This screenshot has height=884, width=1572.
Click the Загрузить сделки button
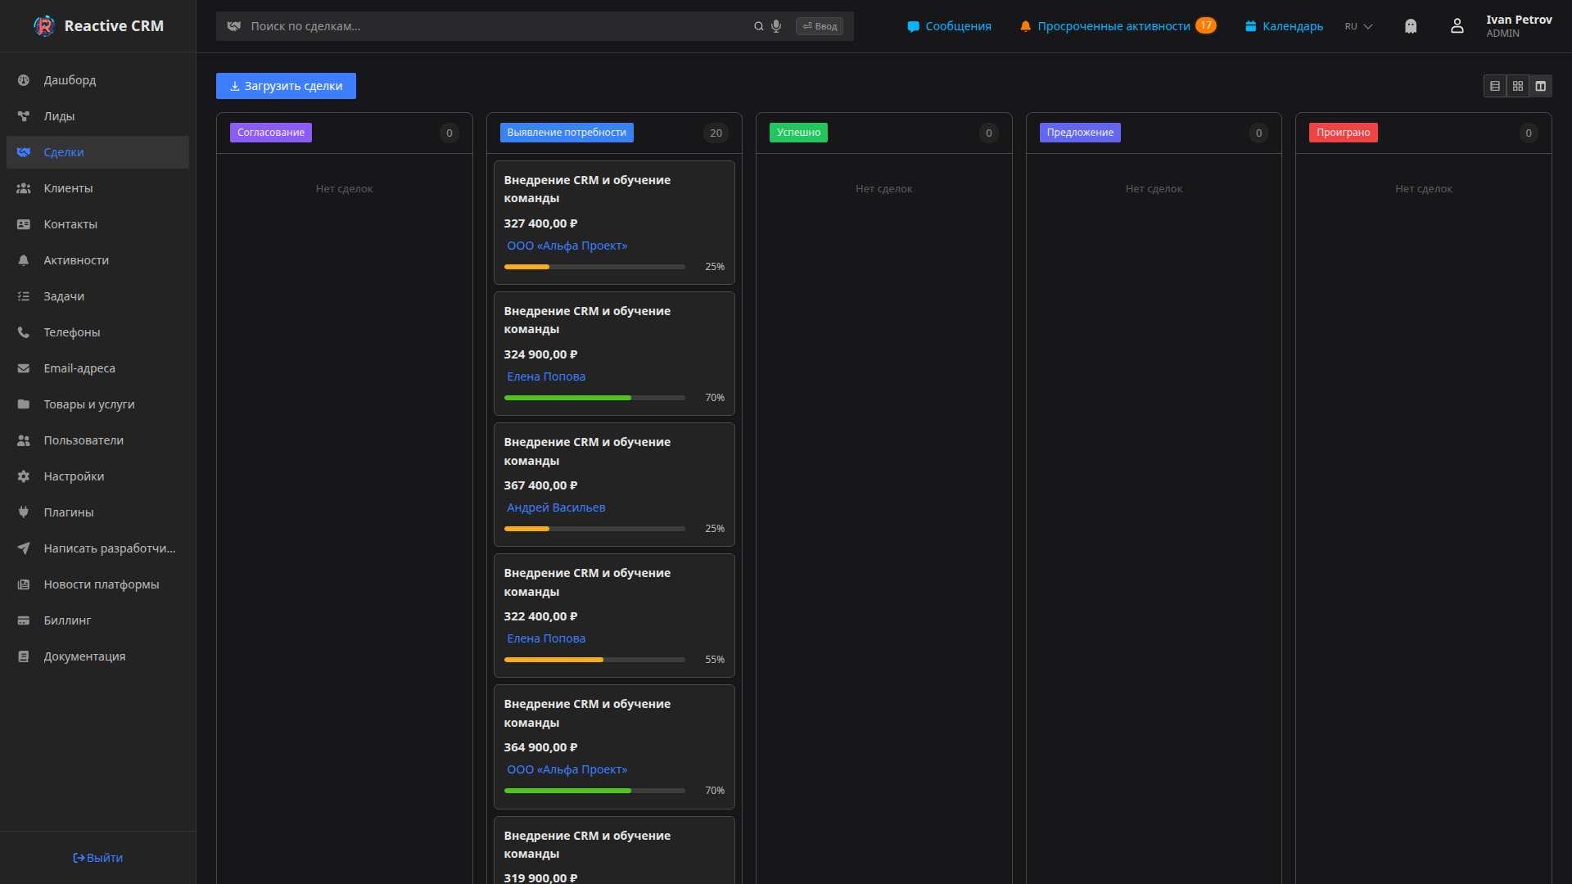(286, 86)
